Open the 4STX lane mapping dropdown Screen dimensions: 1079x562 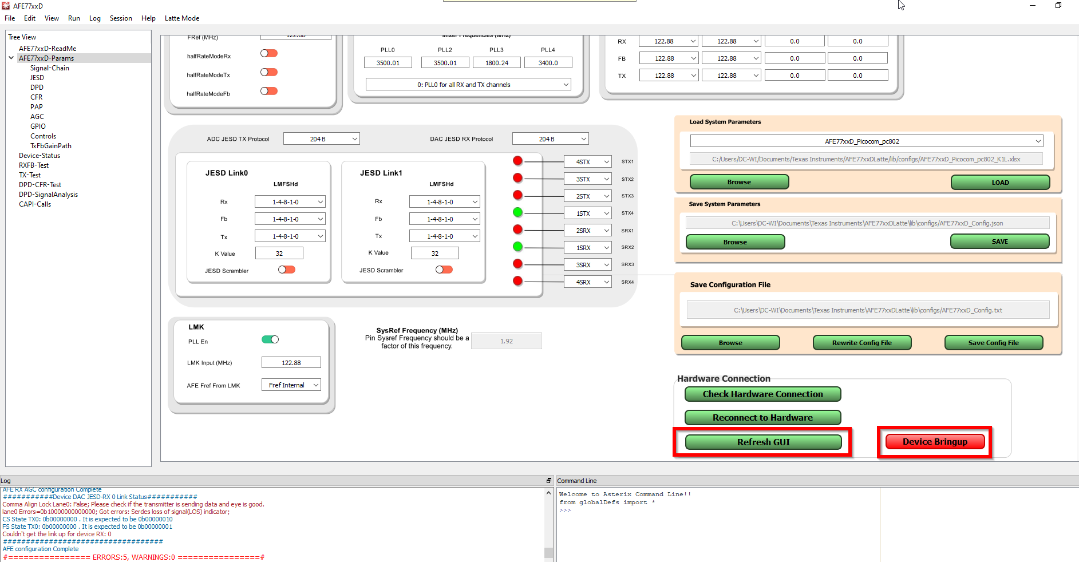click(588, 162)
